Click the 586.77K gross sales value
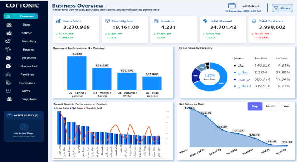297x162 pixels. 262,79
